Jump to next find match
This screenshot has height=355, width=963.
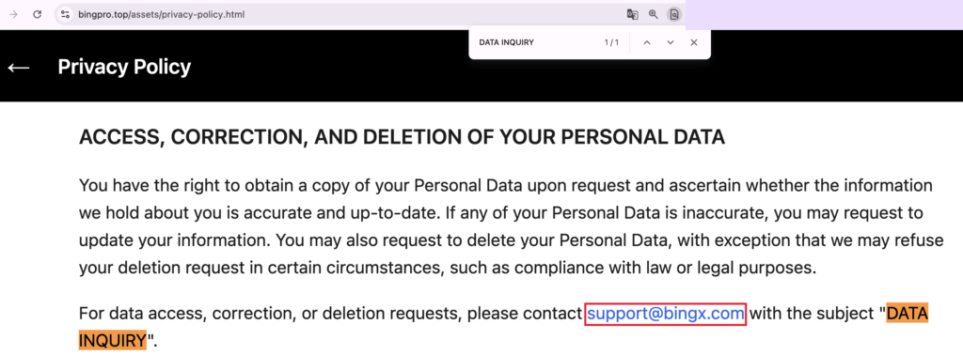[670, 42]
